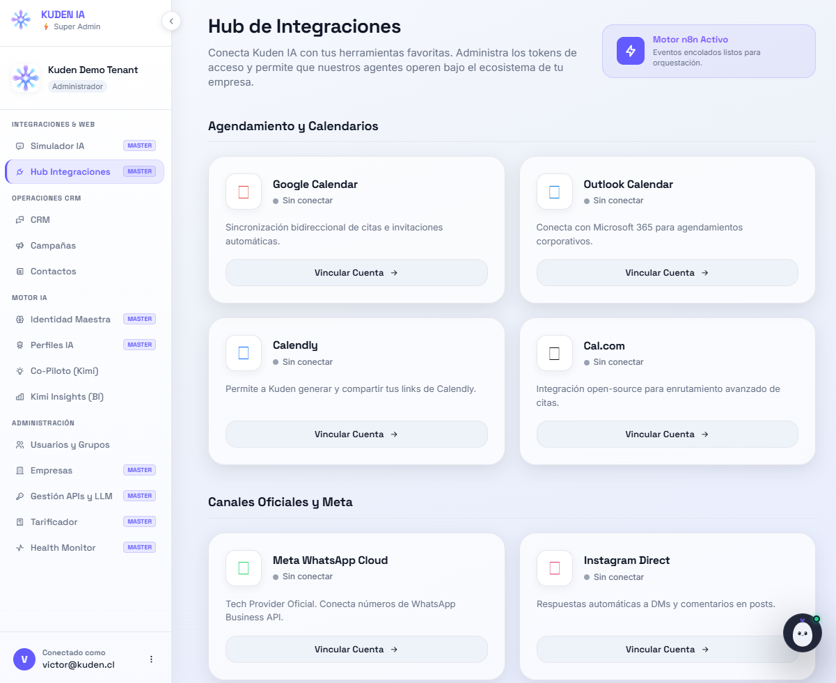
Task: Click the Meta WhatsApp Cloud logo tile
Action: (x=244, y=567)
